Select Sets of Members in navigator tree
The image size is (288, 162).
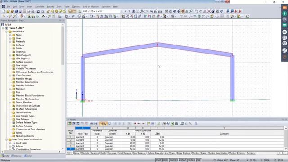tap(24, 103)
